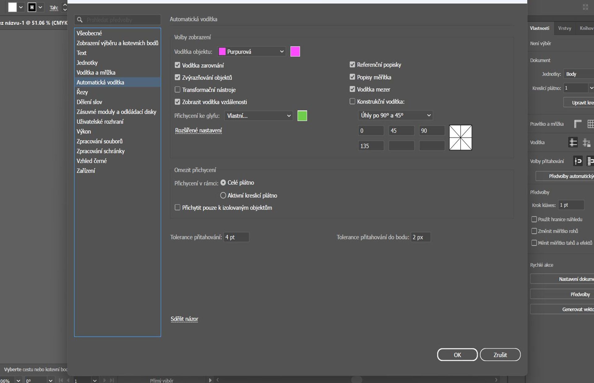Viewport: 594px width, 383px height.
Task: Enable the Transformační nástroje checkbox
Action: click(177, 90)
